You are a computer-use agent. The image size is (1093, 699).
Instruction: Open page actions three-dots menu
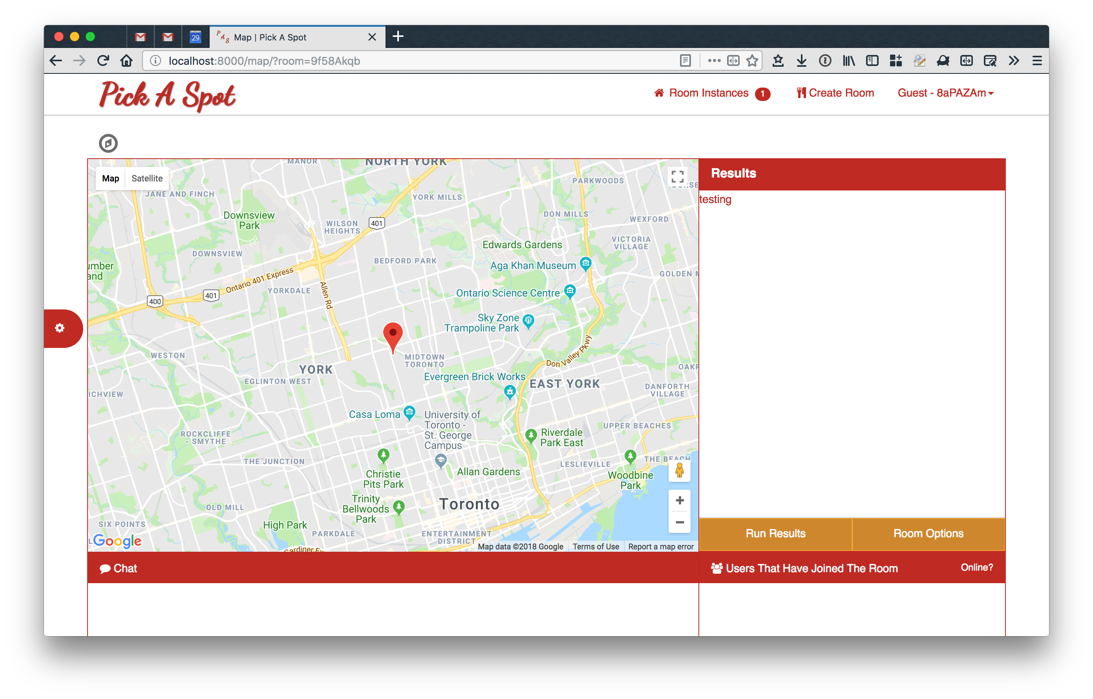[x=713, y=61]
